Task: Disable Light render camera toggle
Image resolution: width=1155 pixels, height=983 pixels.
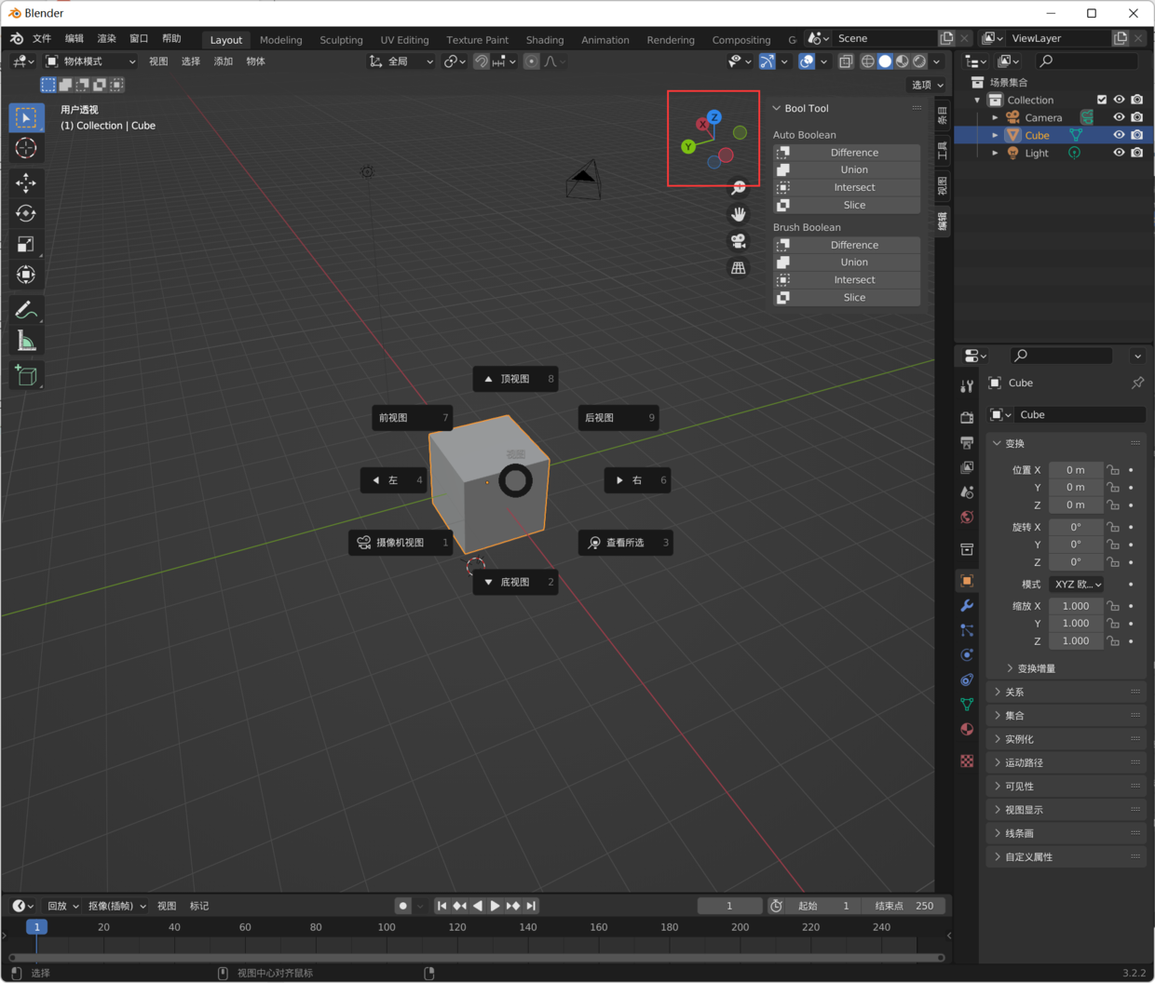Action: (x=1137, y=153)
